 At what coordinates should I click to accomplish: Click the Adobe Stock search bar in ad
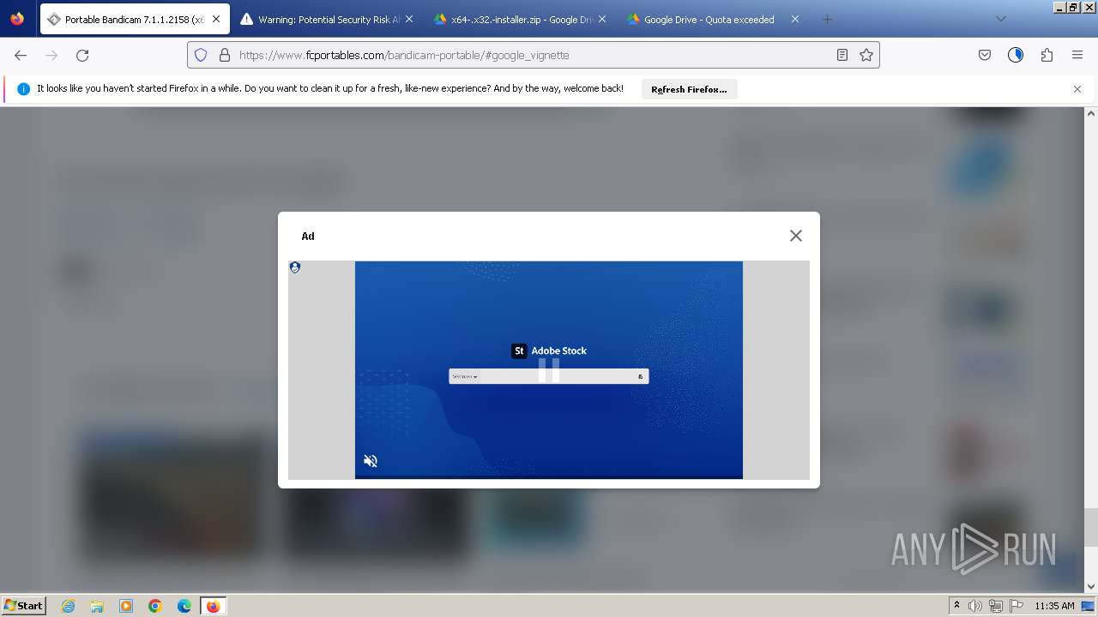point(549,376)
